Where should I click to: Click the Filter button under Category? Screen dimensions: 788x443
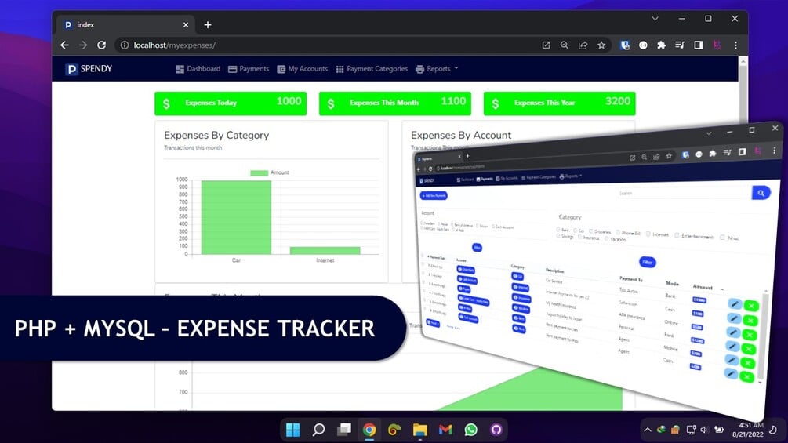tap(648, 262)
